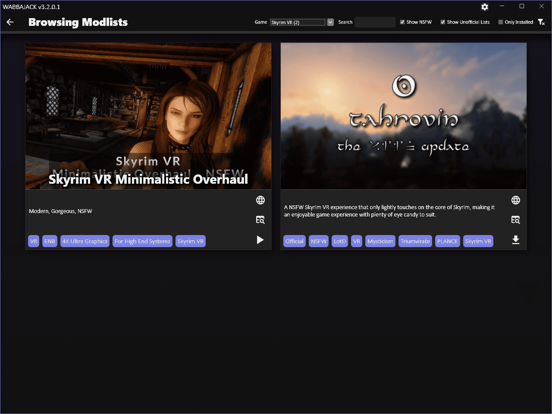Download the Tahrovin modlist
Screen dimensions: 552x414
tap(516, 240)
